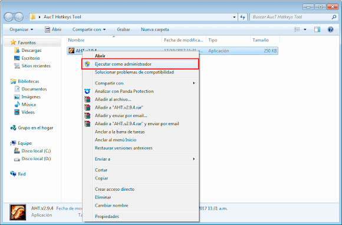The height and width of the screenshot is (225, 342).
Task: Expand the address bar history dropdown arrow
Action: tap(234, 17)
